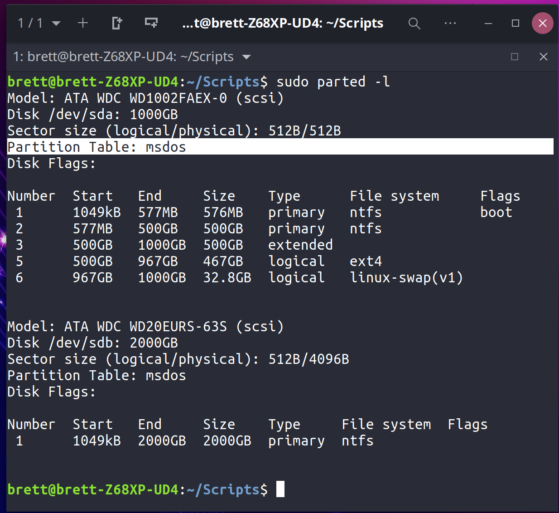Open the terminal title dropdown chevron

point(246,57)
